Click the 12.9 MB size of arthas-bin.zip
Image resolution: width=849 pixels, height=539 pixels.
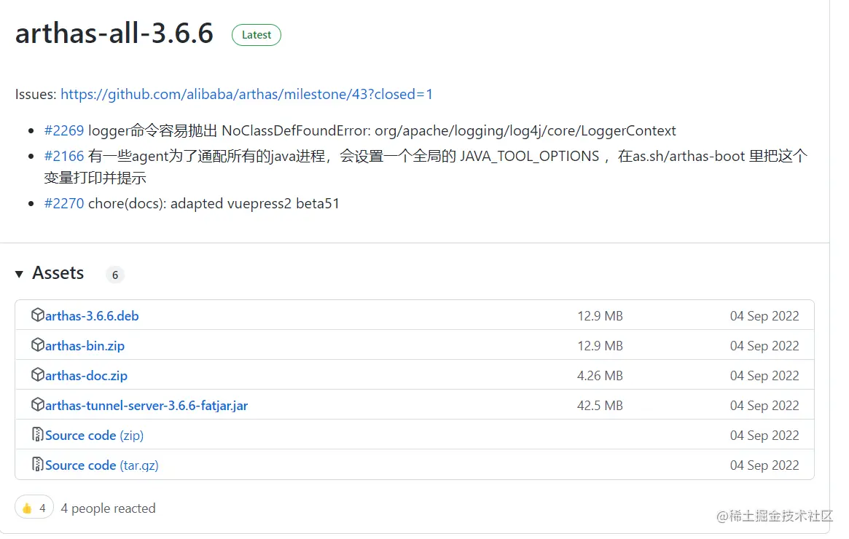tap(600, 346)
